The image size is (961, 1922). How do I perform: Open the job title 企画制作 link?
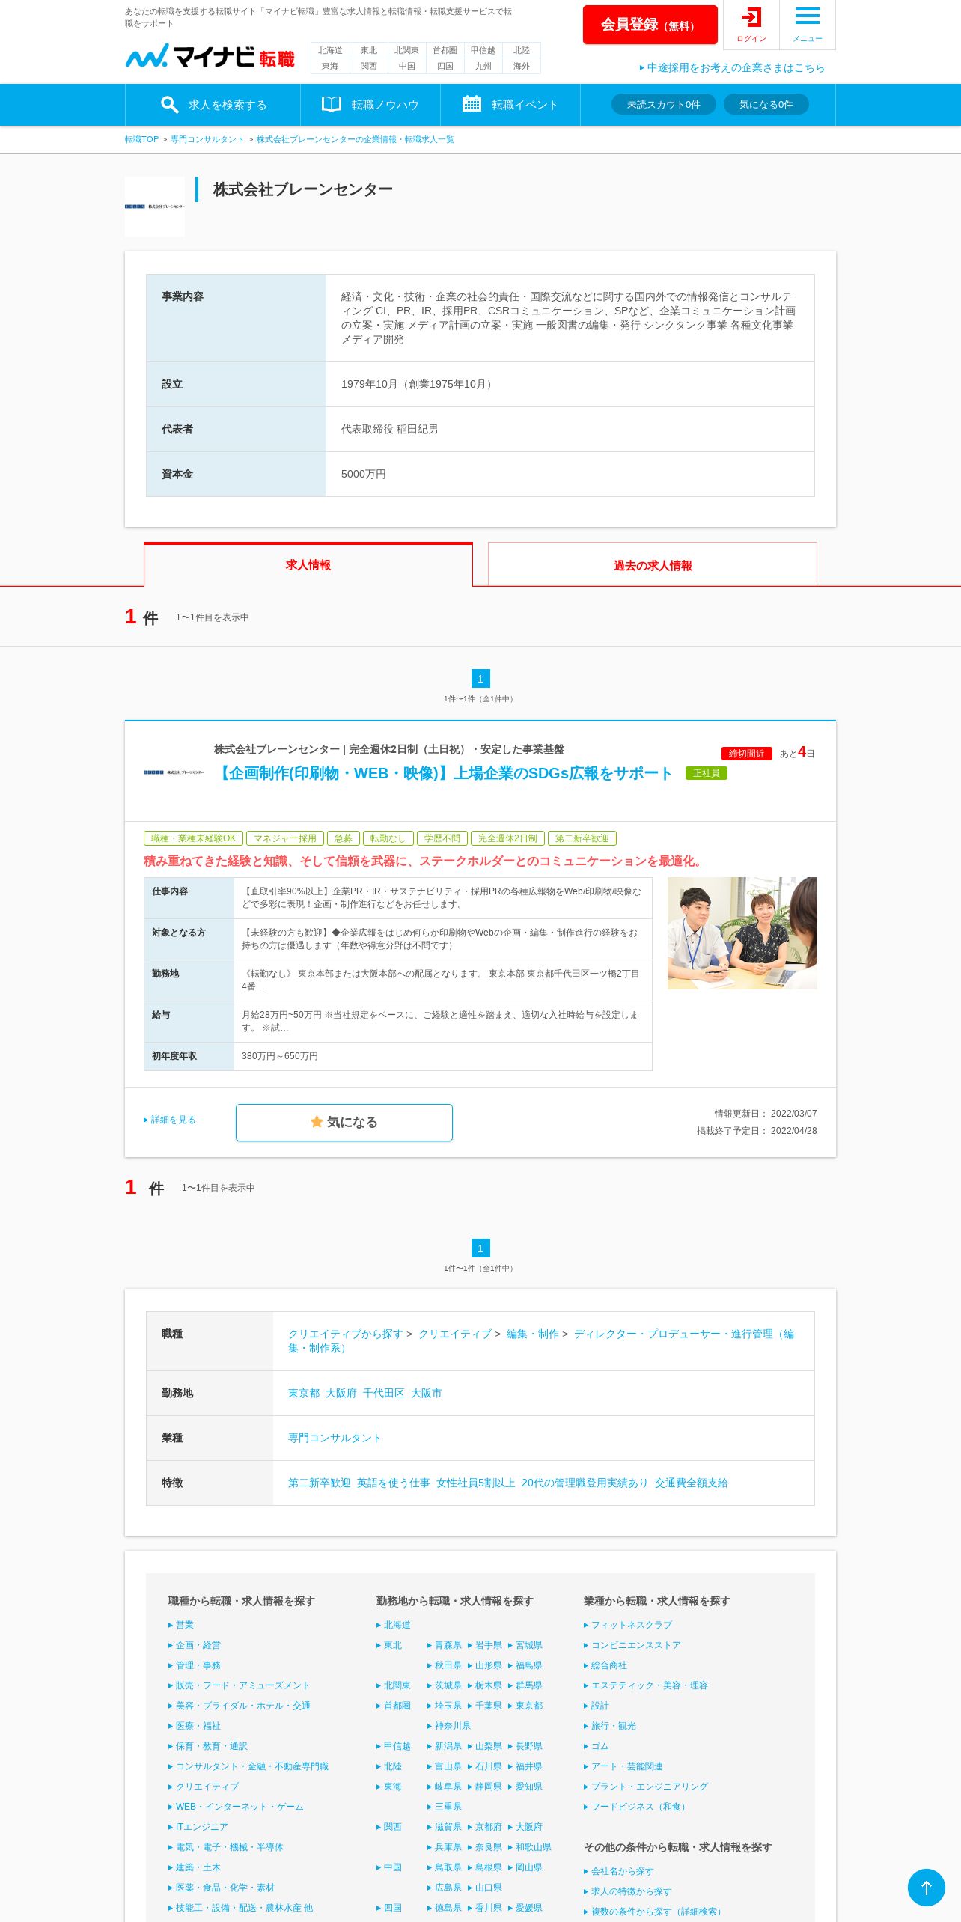coord(443,773)
